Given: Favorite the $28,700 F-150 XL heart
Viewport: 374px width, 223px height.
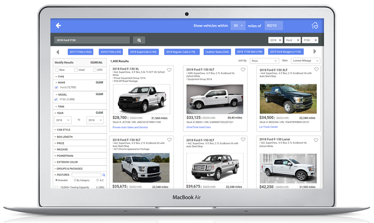Looking at the screenshot, I should click(x=169, y=70).
